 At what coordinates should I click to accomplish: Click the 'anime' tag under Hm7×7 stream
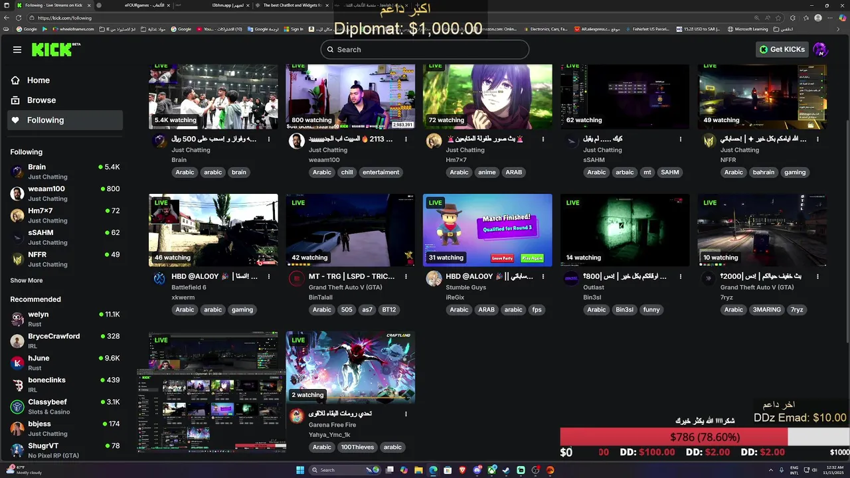pyautogui.click(x=487, y=173)
